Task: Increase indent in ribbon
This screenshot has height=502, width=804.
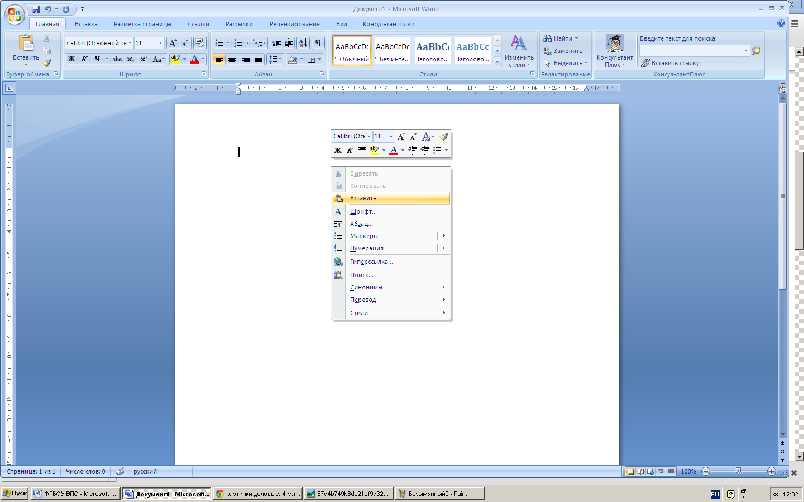Action: coord(289,43)
